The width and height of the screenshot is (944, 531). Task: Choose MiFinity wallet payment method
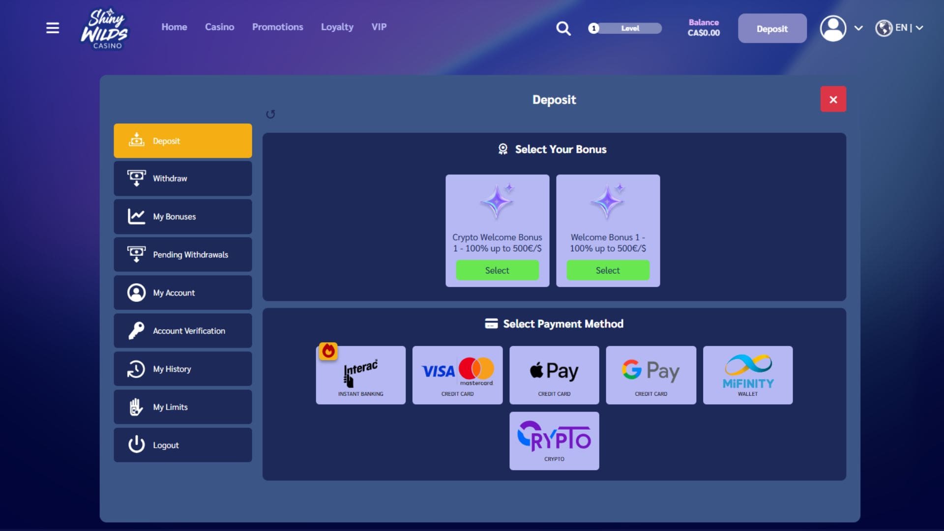tap(748, 375)
